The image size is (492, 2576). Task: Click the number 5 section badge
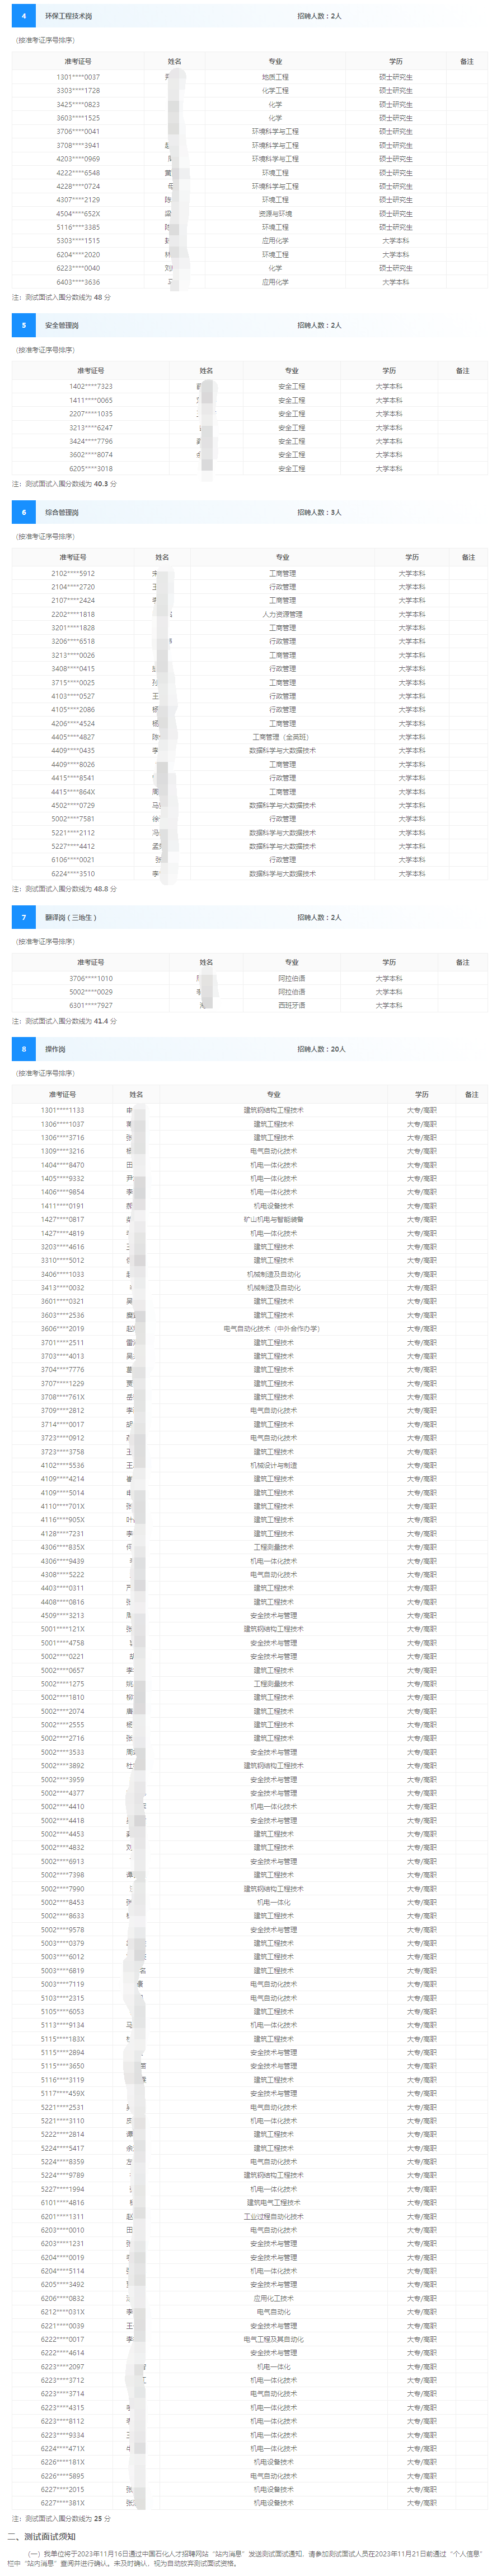pyautogui.click(x=24, y=325)
